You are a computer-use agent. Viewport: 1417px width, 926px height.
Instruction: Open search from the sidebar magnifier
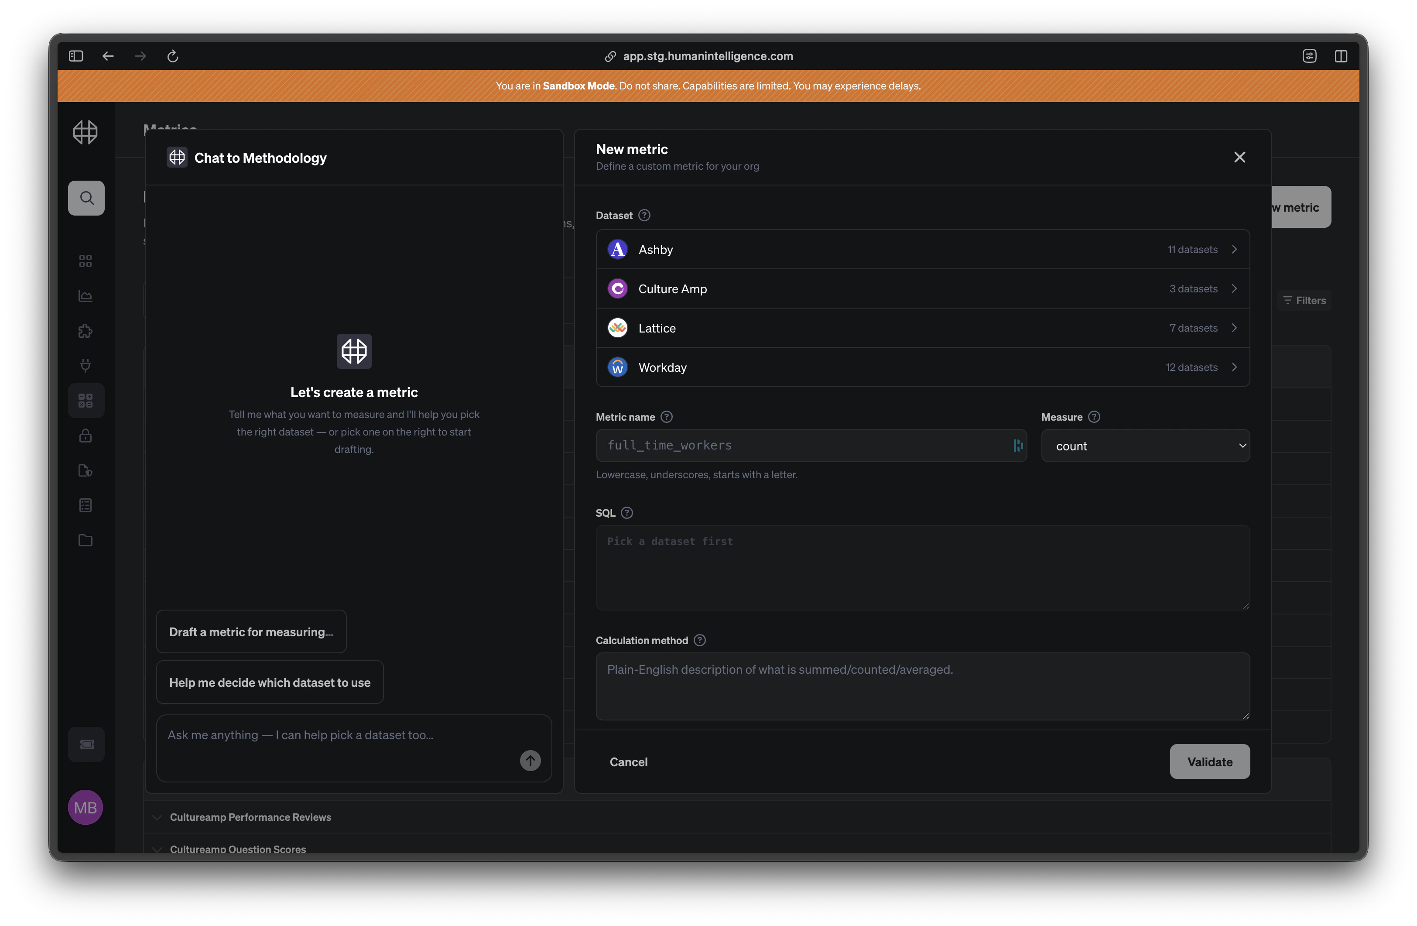(86, 198)
